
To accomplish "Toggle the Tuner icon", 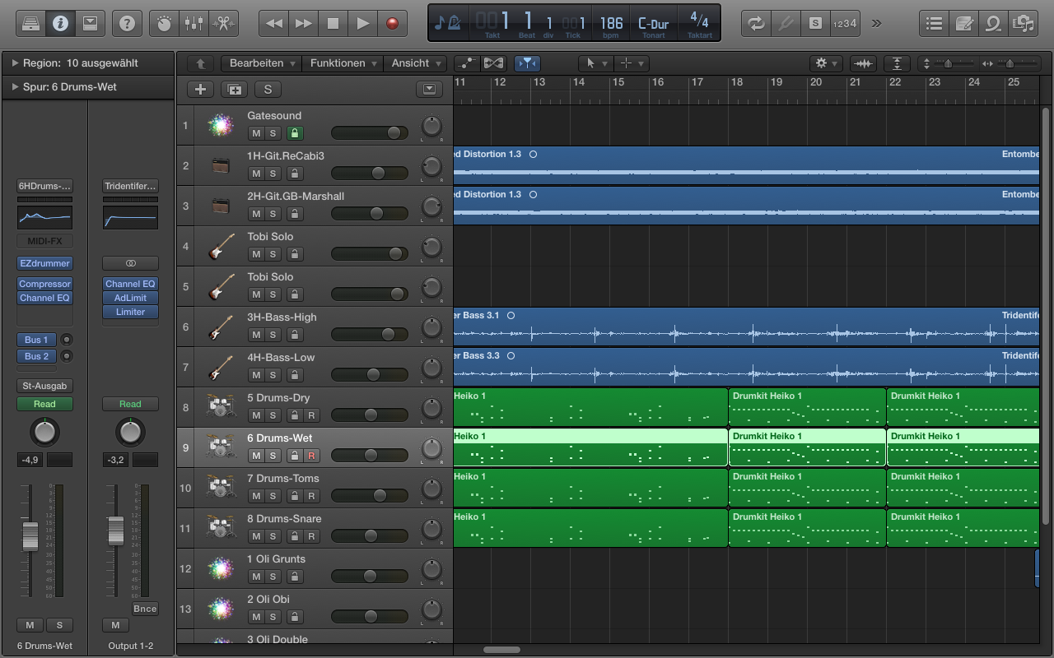I will point(786,23).
